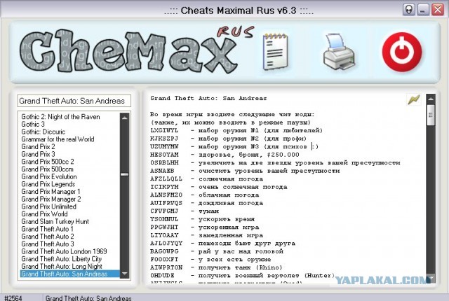This screenshot has height=301, width=449.
Task: Select Grand Theft Auto 1 entry
Action: [x=47, y=229]
